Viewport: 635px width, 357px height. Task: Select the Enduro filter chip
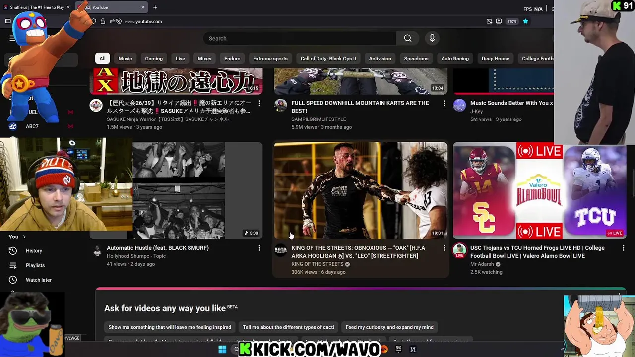(232, 59)
